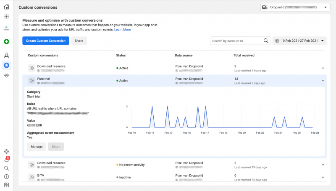Click the Inactive status text

point(125,177)
